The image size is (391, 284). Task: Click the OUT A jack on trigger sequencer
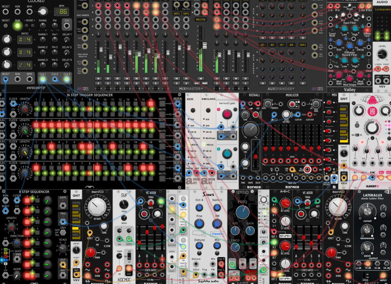177,104
